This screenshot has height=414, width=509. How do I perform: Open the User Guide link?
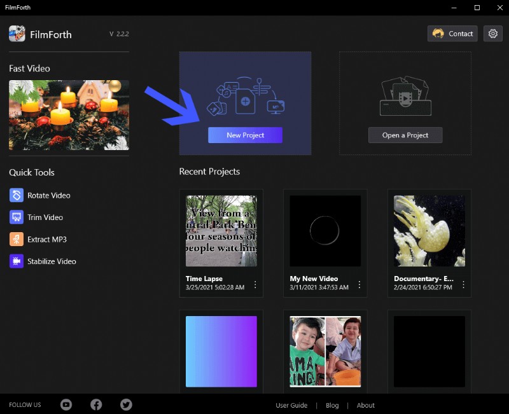tap(291, 405)
